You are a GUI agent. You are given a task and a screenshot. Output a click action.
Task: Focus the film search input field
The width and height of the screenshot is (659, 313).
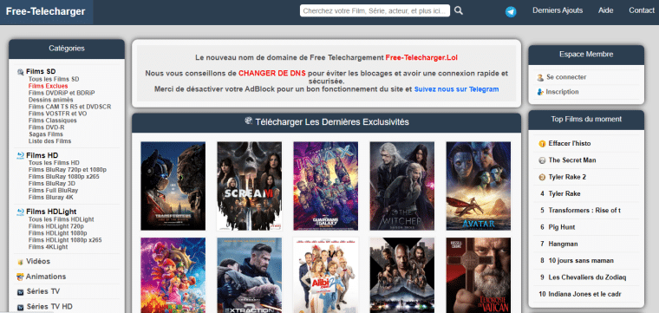[x=375, y=11]
